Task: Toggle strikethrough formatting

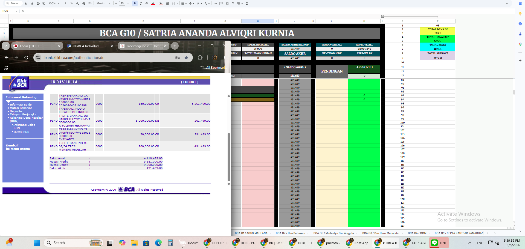Action: click(x=147, y=4)
